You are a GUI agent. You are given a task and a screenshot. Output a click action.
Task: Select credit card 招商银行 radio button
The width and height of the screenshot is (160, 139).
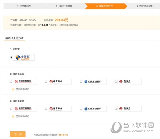(x=46, y=109)
